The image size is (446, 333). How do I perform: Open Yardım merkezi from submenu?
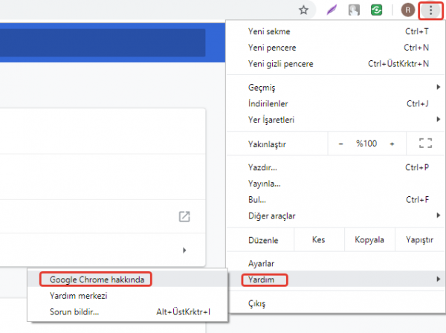(127, 295)
